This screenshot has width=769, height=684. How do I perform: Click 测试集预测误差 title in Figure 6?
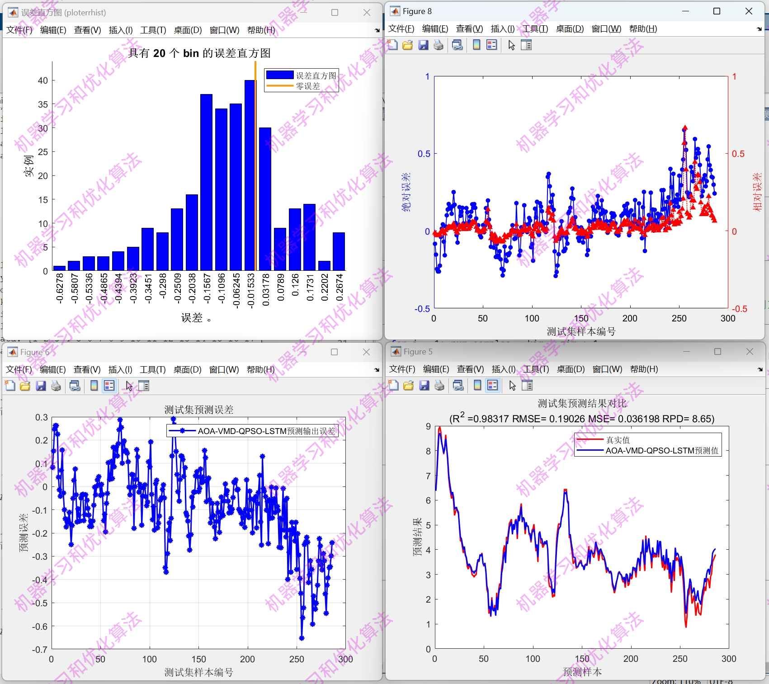(199, 410)
